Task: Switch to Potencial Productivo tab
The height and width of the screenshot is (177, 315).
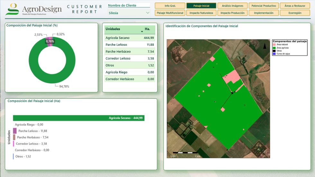Action: pyautogui.click(x=264, y=6)
